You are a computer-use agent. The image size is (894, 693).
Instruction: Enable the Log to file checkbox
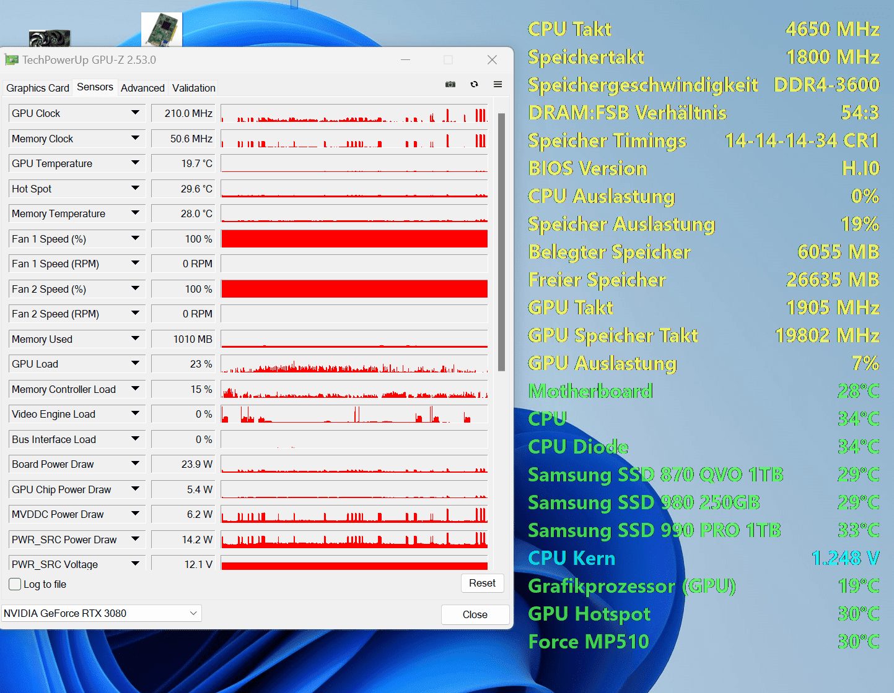coord(15,584)
